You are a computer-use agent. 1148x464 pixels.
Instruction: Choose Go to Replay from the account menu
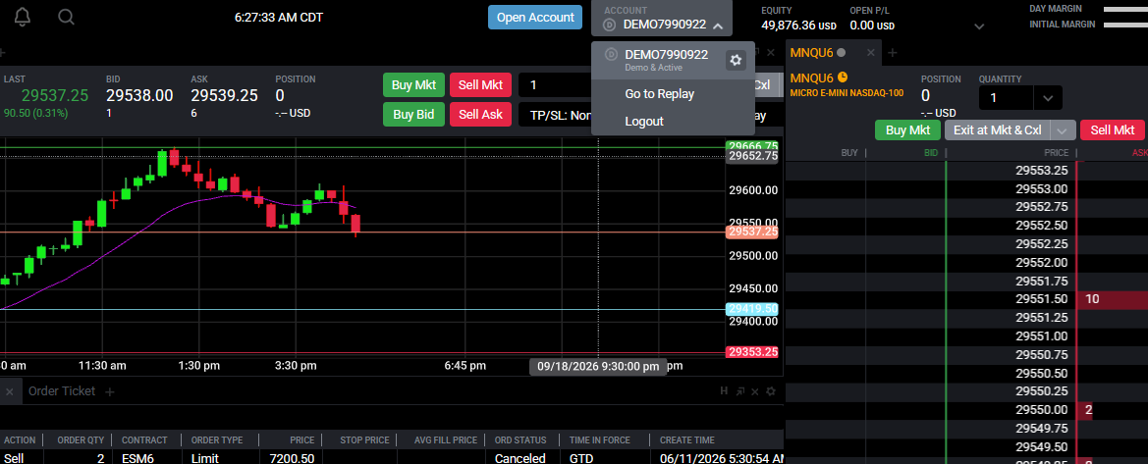(660, 93)
